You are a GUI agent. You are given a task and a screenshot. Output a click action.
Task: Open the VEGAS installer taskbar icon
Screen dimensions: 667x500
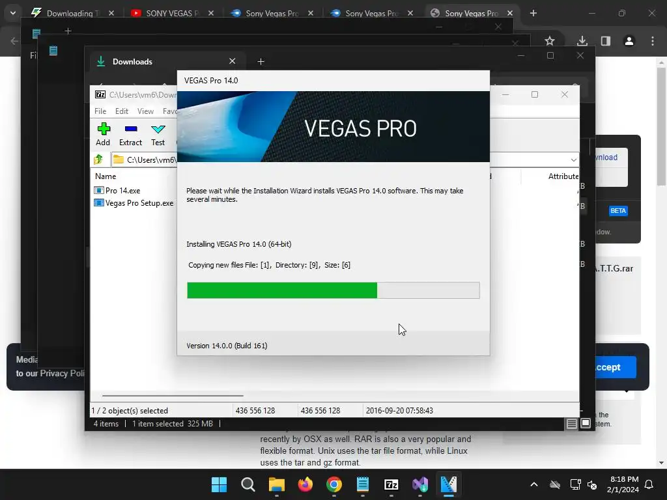tap(448, 484)
